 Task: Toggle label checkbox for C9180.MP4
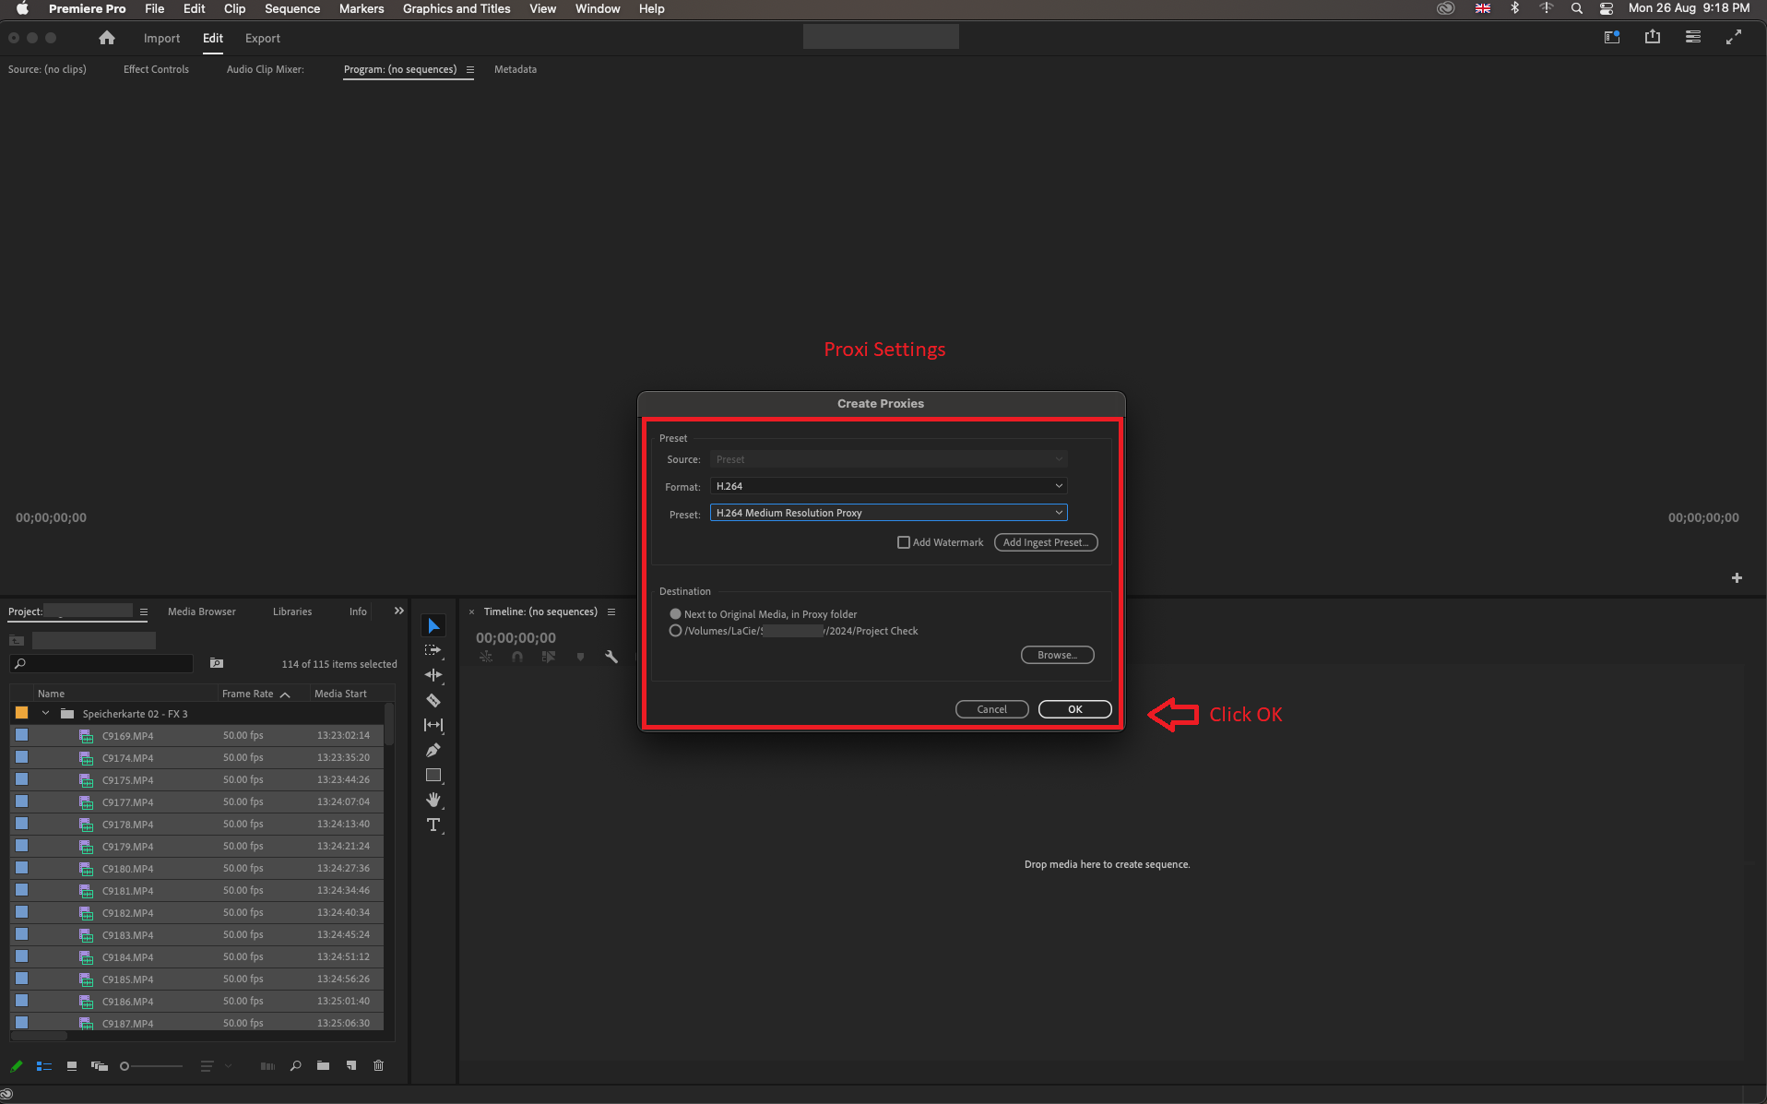click(22, 868)
